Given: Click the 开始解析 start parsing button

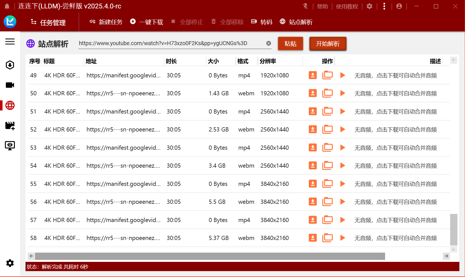Looking at the screenshot, I should pyautogui.click(x=328, y=44).
